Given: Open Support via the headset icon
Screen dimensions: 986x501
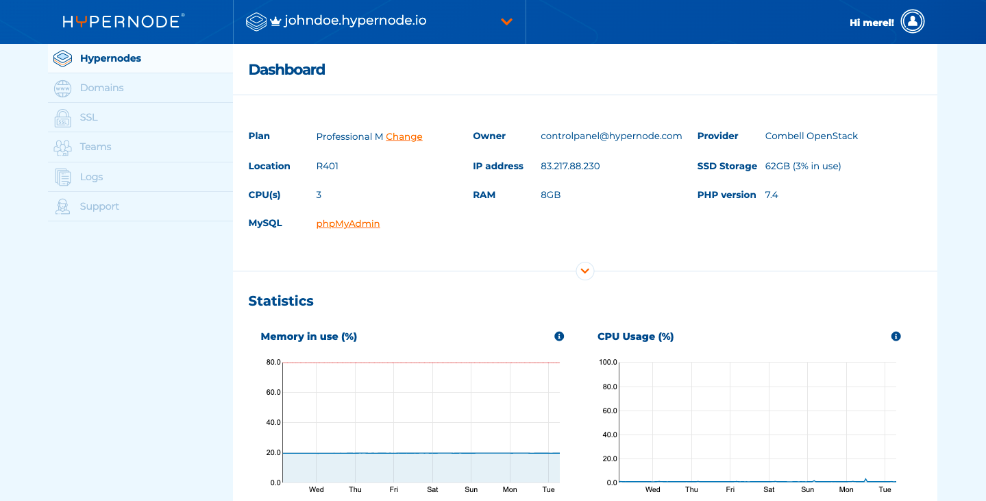Looking at the screenshot, I should tap(62, 206).
